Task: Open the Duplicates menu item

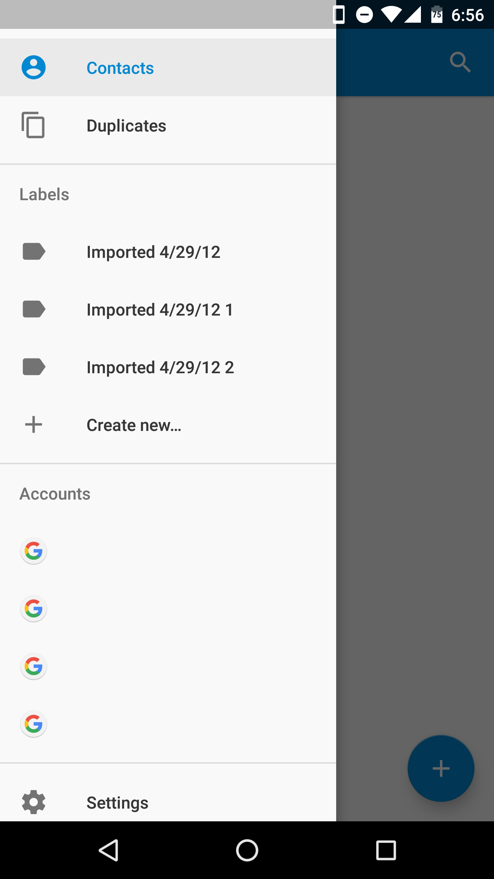Action: [126, 126]
